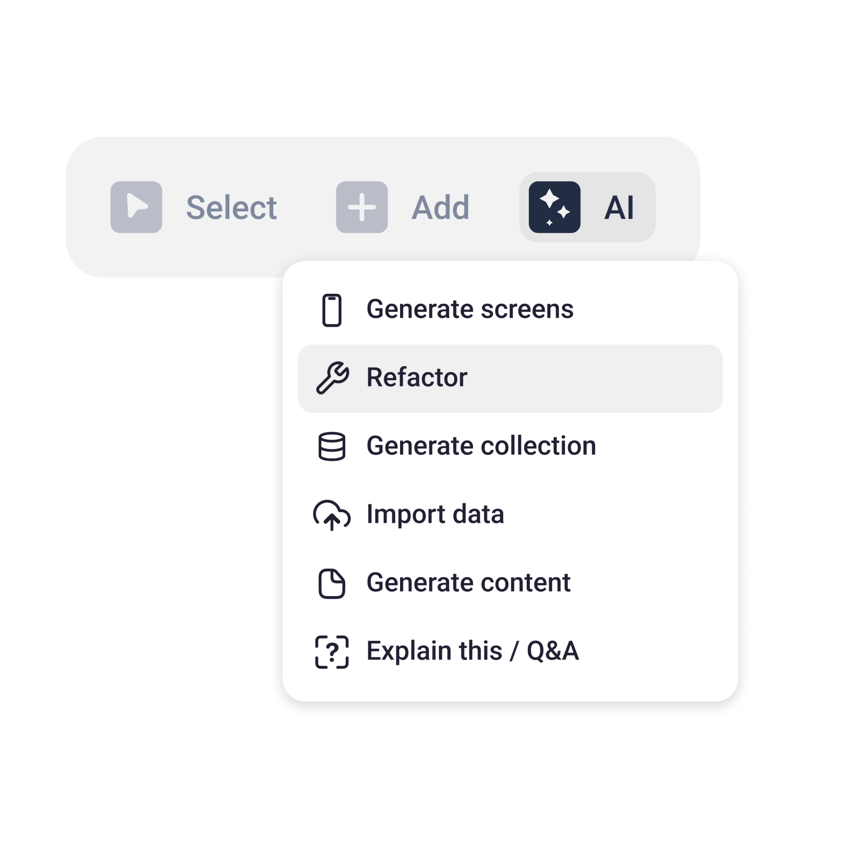This screenshot has width=858, height=858.
Task: Click the database icon beside Generate collection
Action: (332, 446)
